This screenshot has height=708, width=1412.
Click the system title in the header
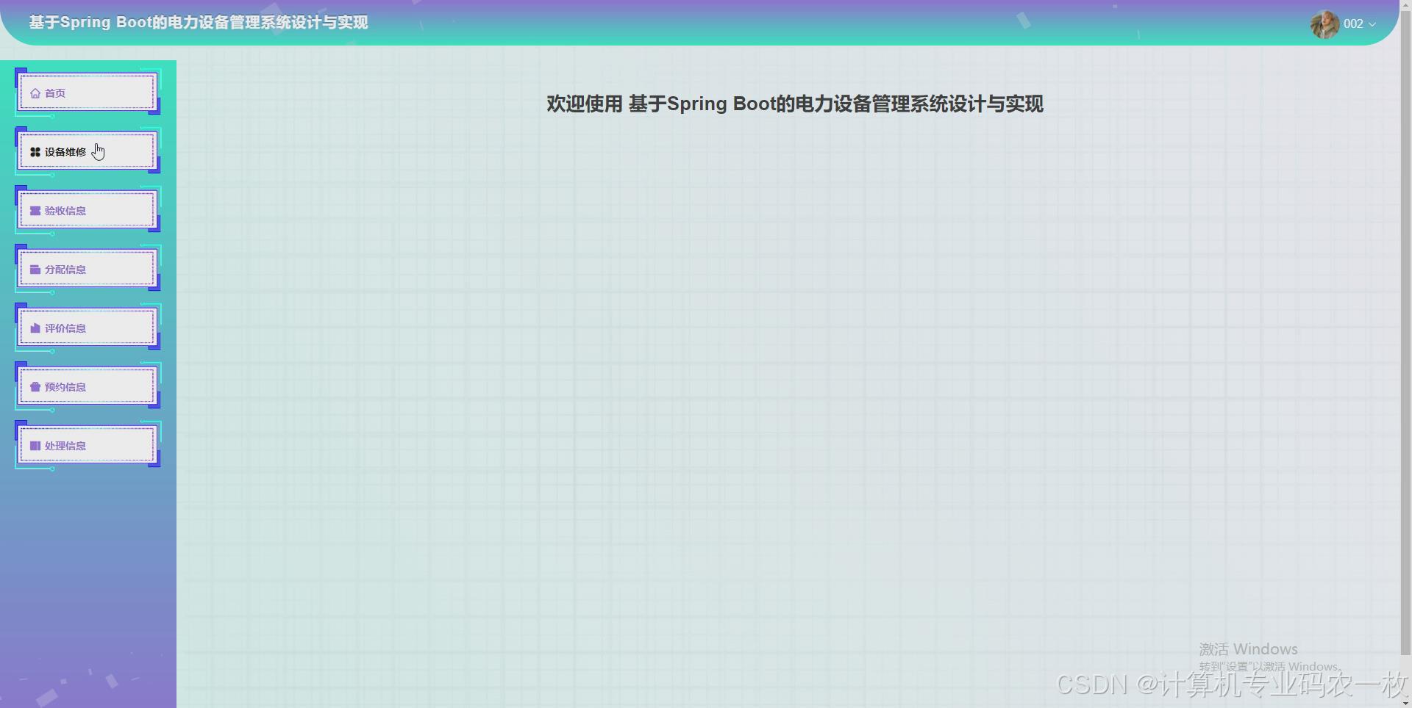point(197,23)
